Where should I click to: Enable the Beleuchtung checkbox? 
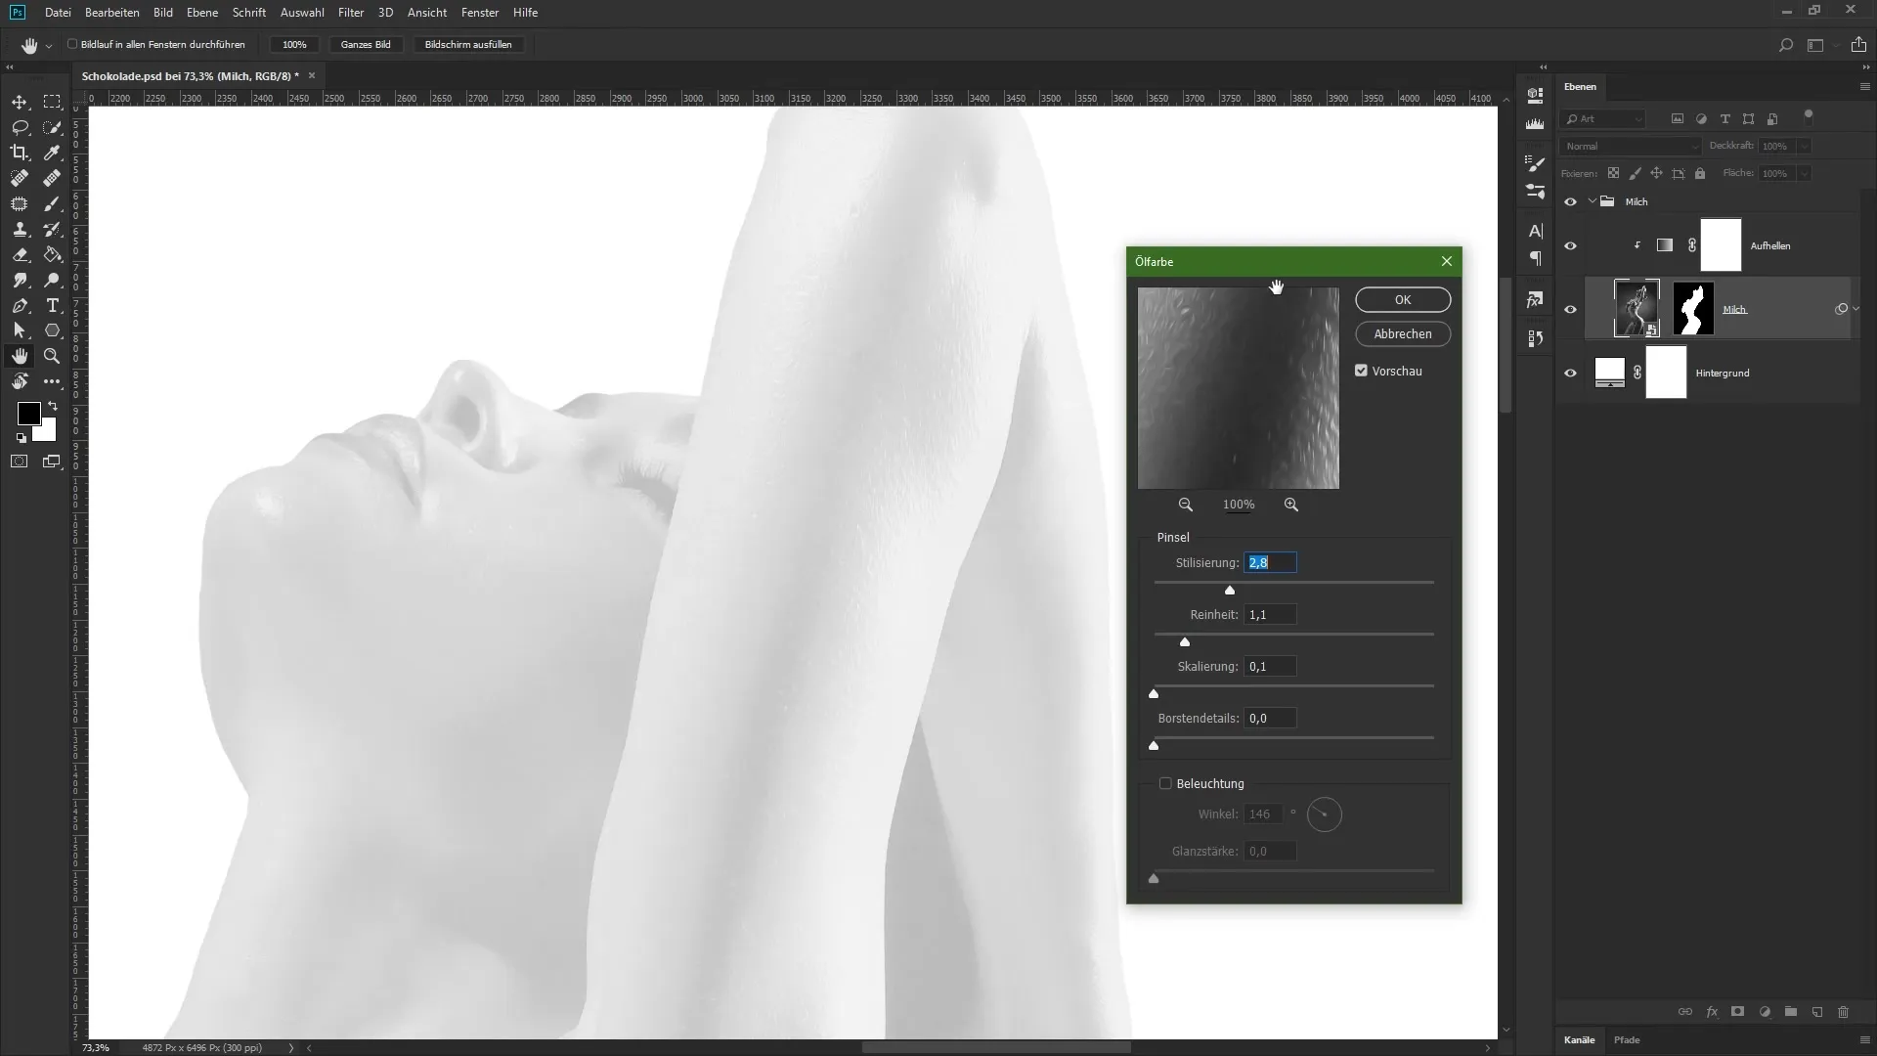click(x=1165, y=783)
